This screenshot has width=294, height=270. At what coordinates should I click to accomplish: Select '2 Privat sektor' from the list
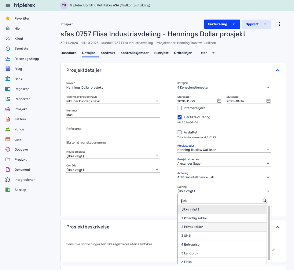click(x=192, y=227)
